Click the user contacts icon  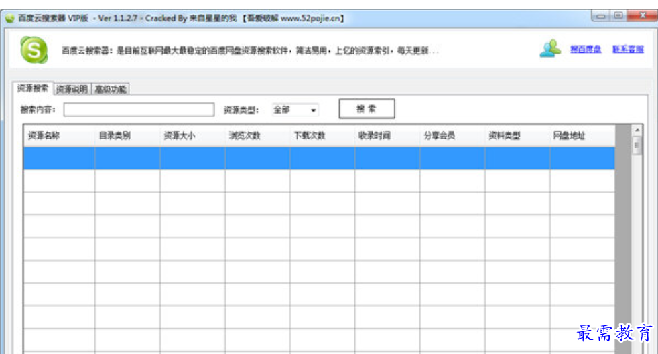550,49
